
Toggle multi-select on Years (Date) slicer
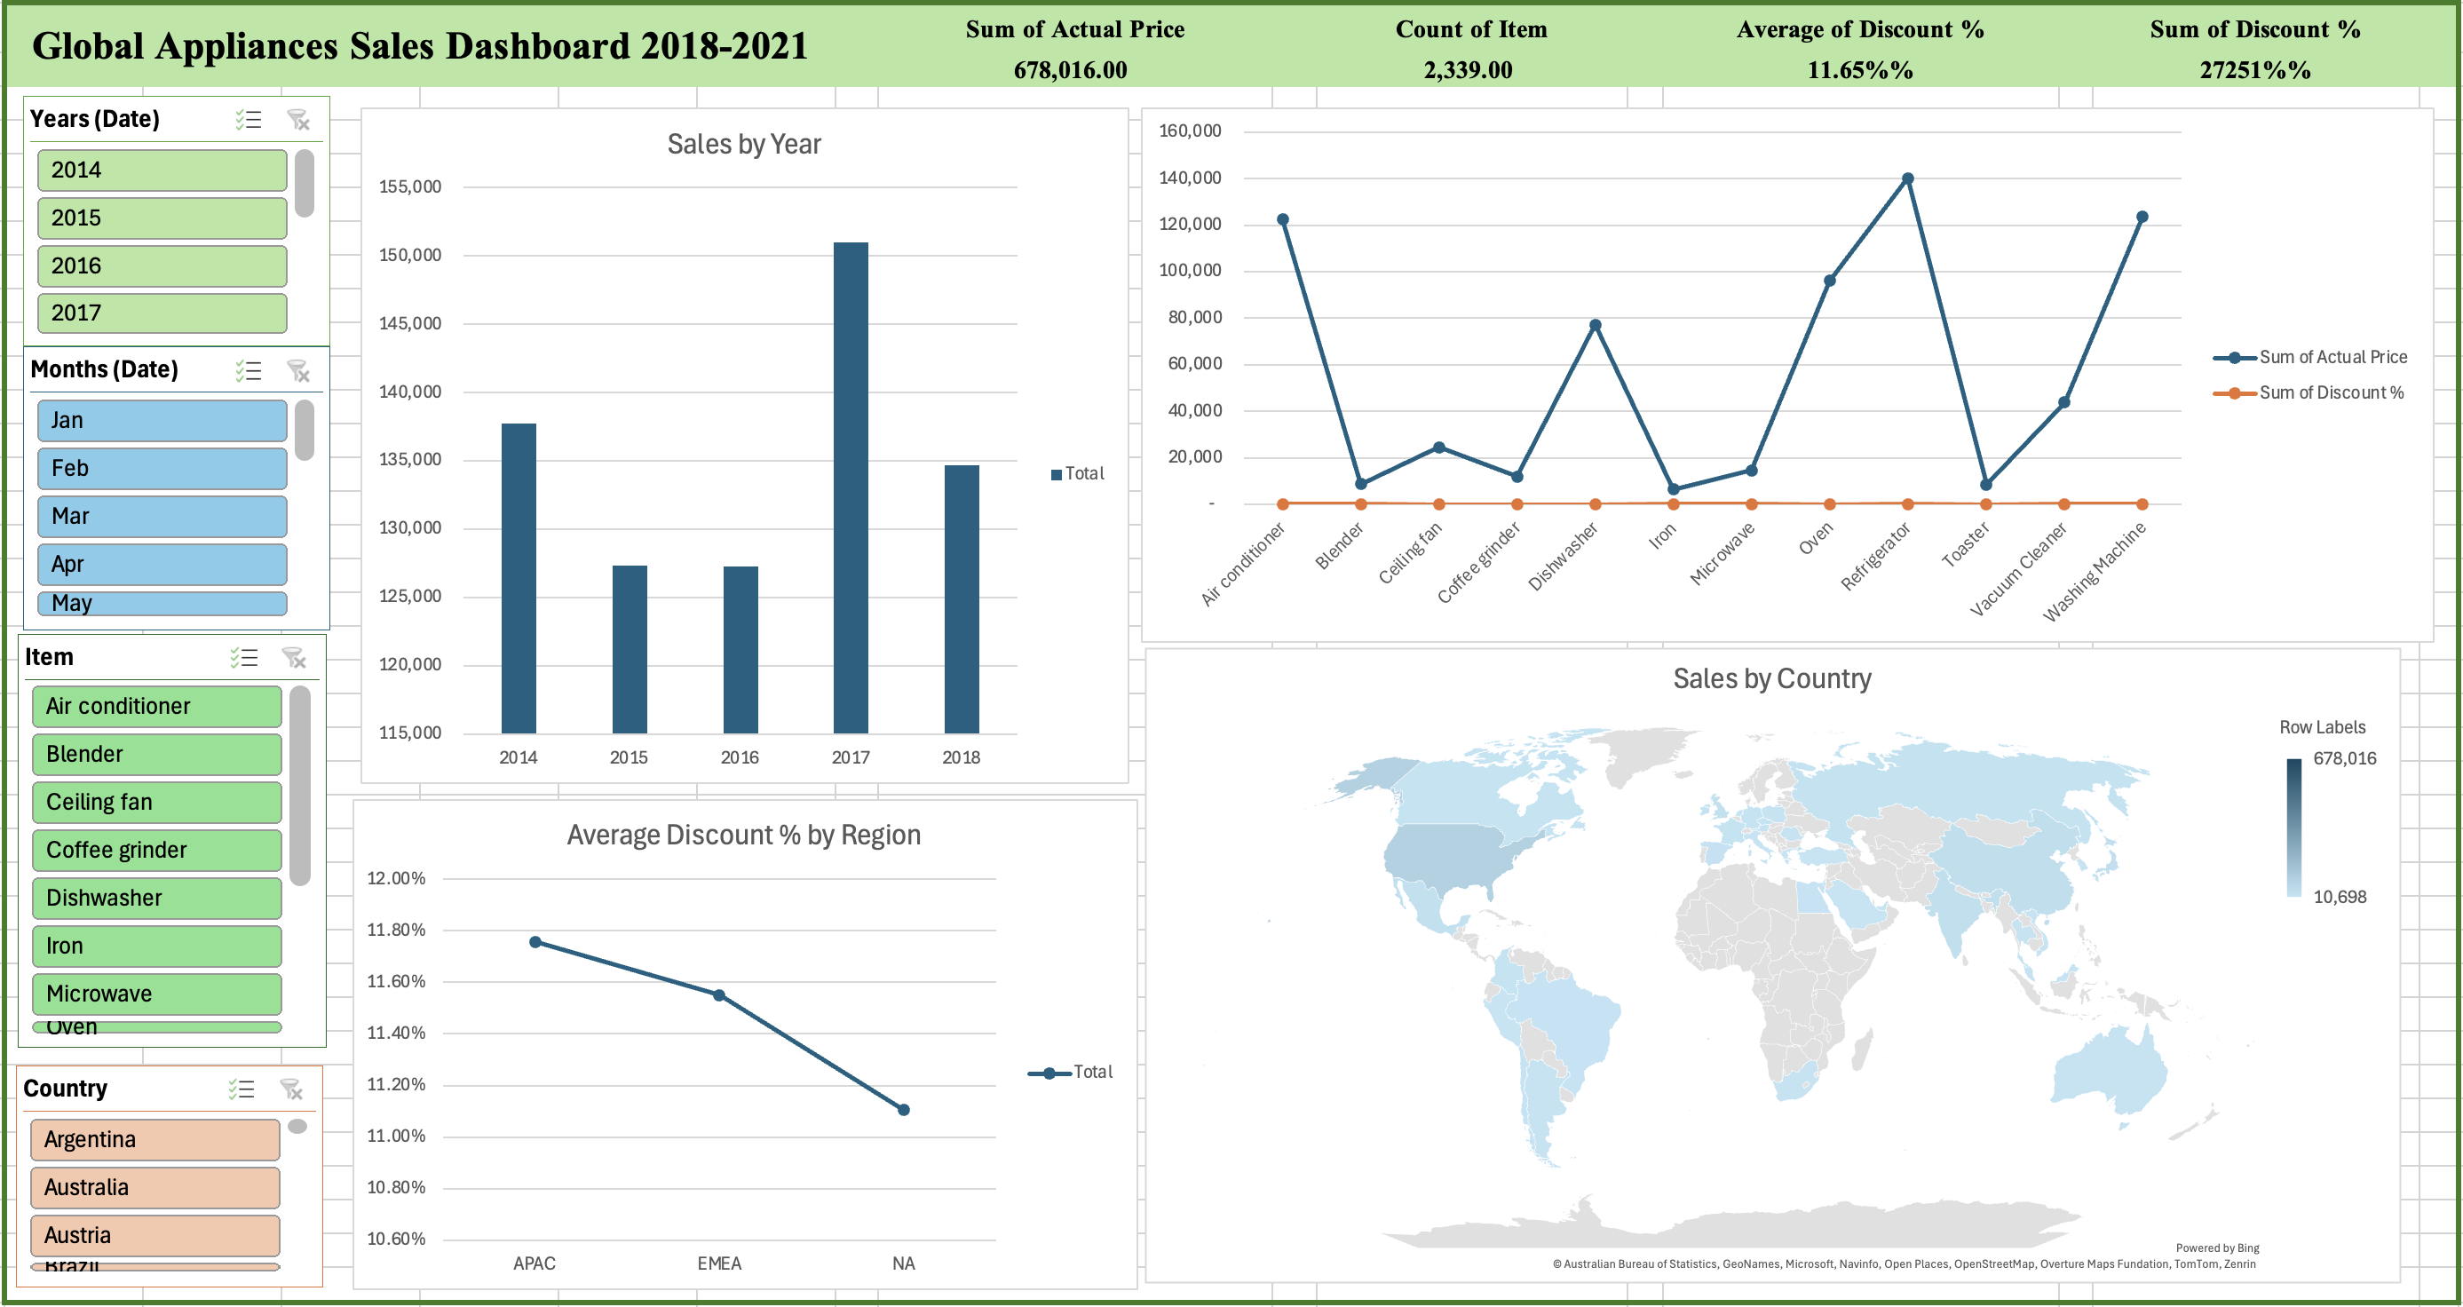[249, 120]
